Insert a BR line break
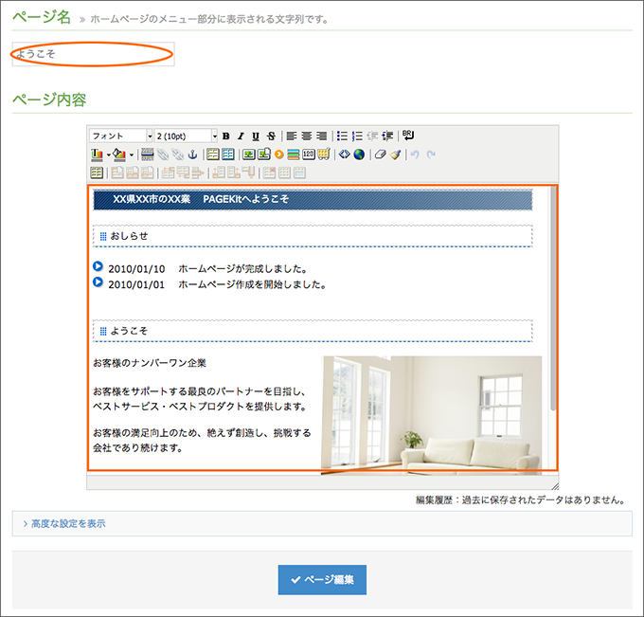The width and height of the screenshot is (644, 617). pyautogui.click(x=408, y=136)
